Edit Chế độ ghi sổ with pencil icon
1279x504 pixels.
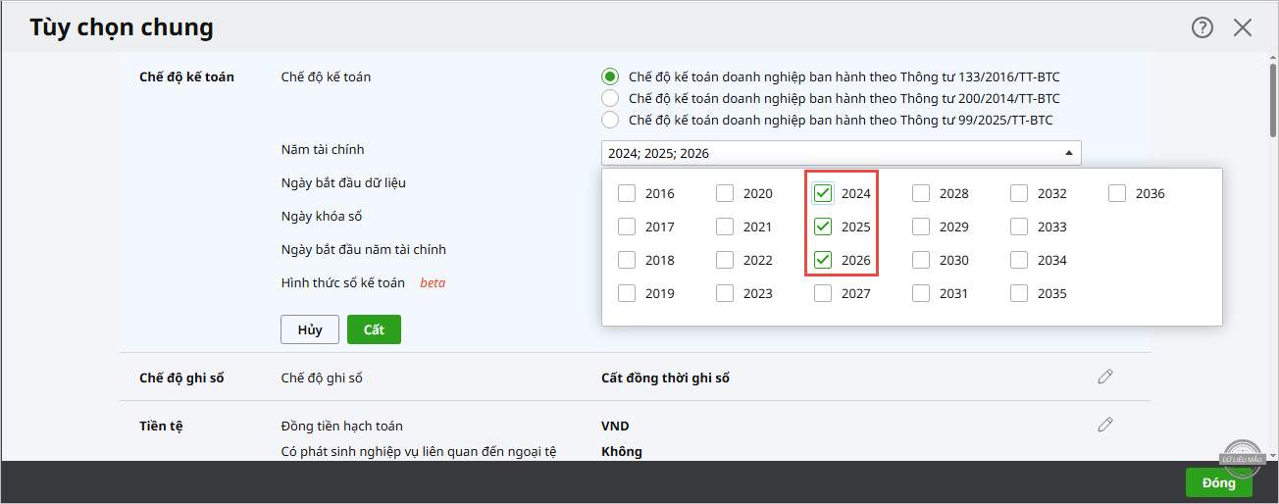tap(1105, 377)
